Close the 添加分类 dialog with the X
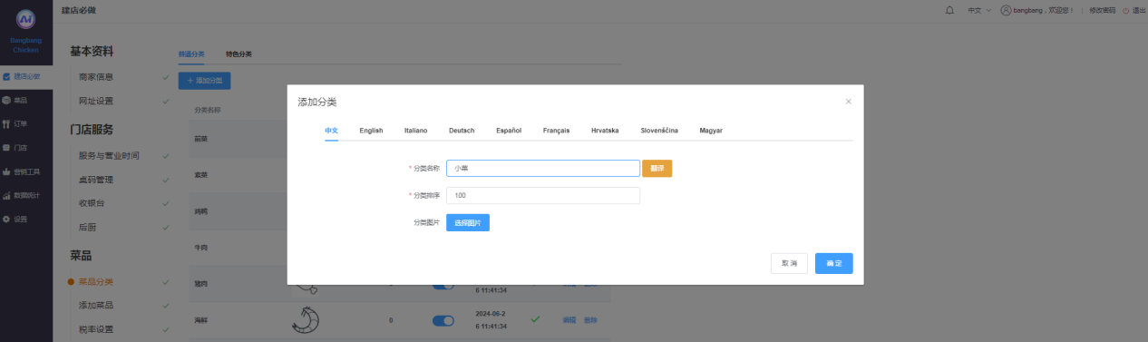This screenshot has height=342, width=1148. (x=848, y=102)
